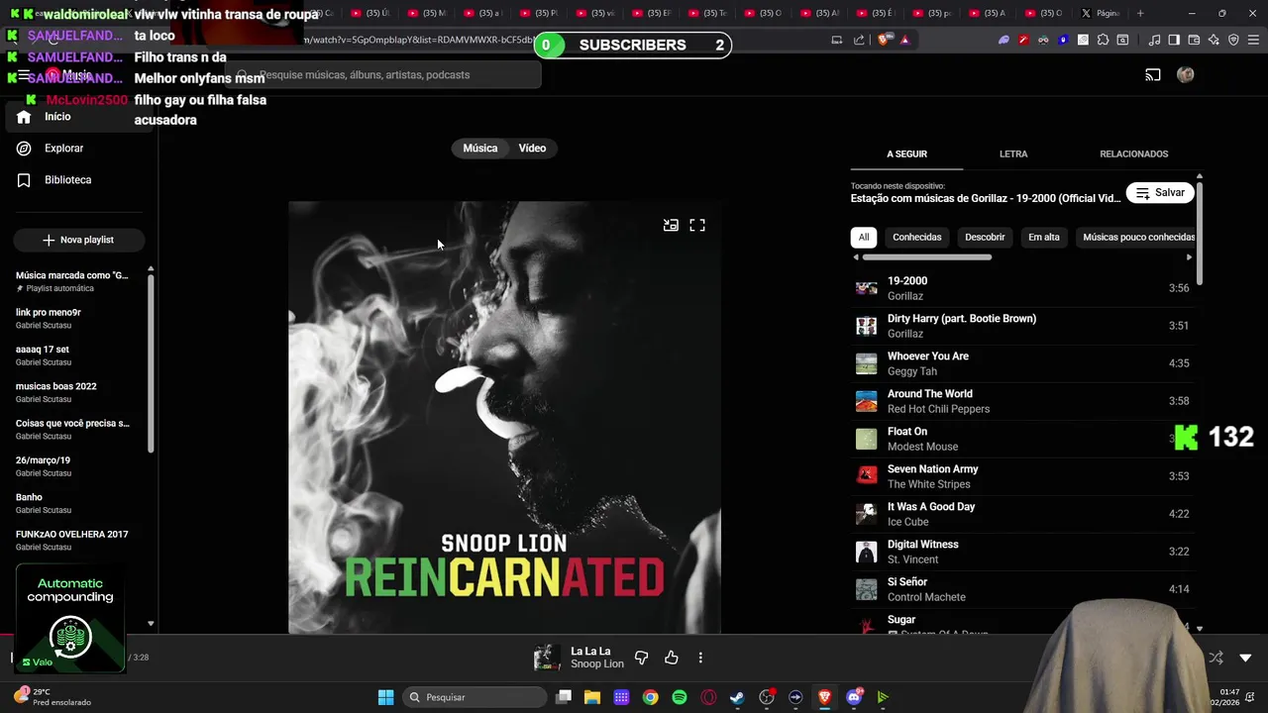Select the Descobrir filter chip
1268x713 pixels.
[x=985, y=238]
